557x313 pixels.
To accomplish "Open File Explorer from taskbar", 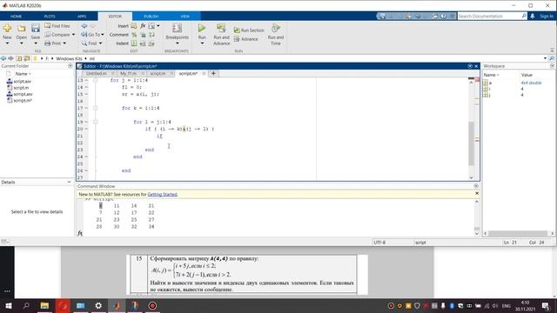I will click(x=44, y=305).
